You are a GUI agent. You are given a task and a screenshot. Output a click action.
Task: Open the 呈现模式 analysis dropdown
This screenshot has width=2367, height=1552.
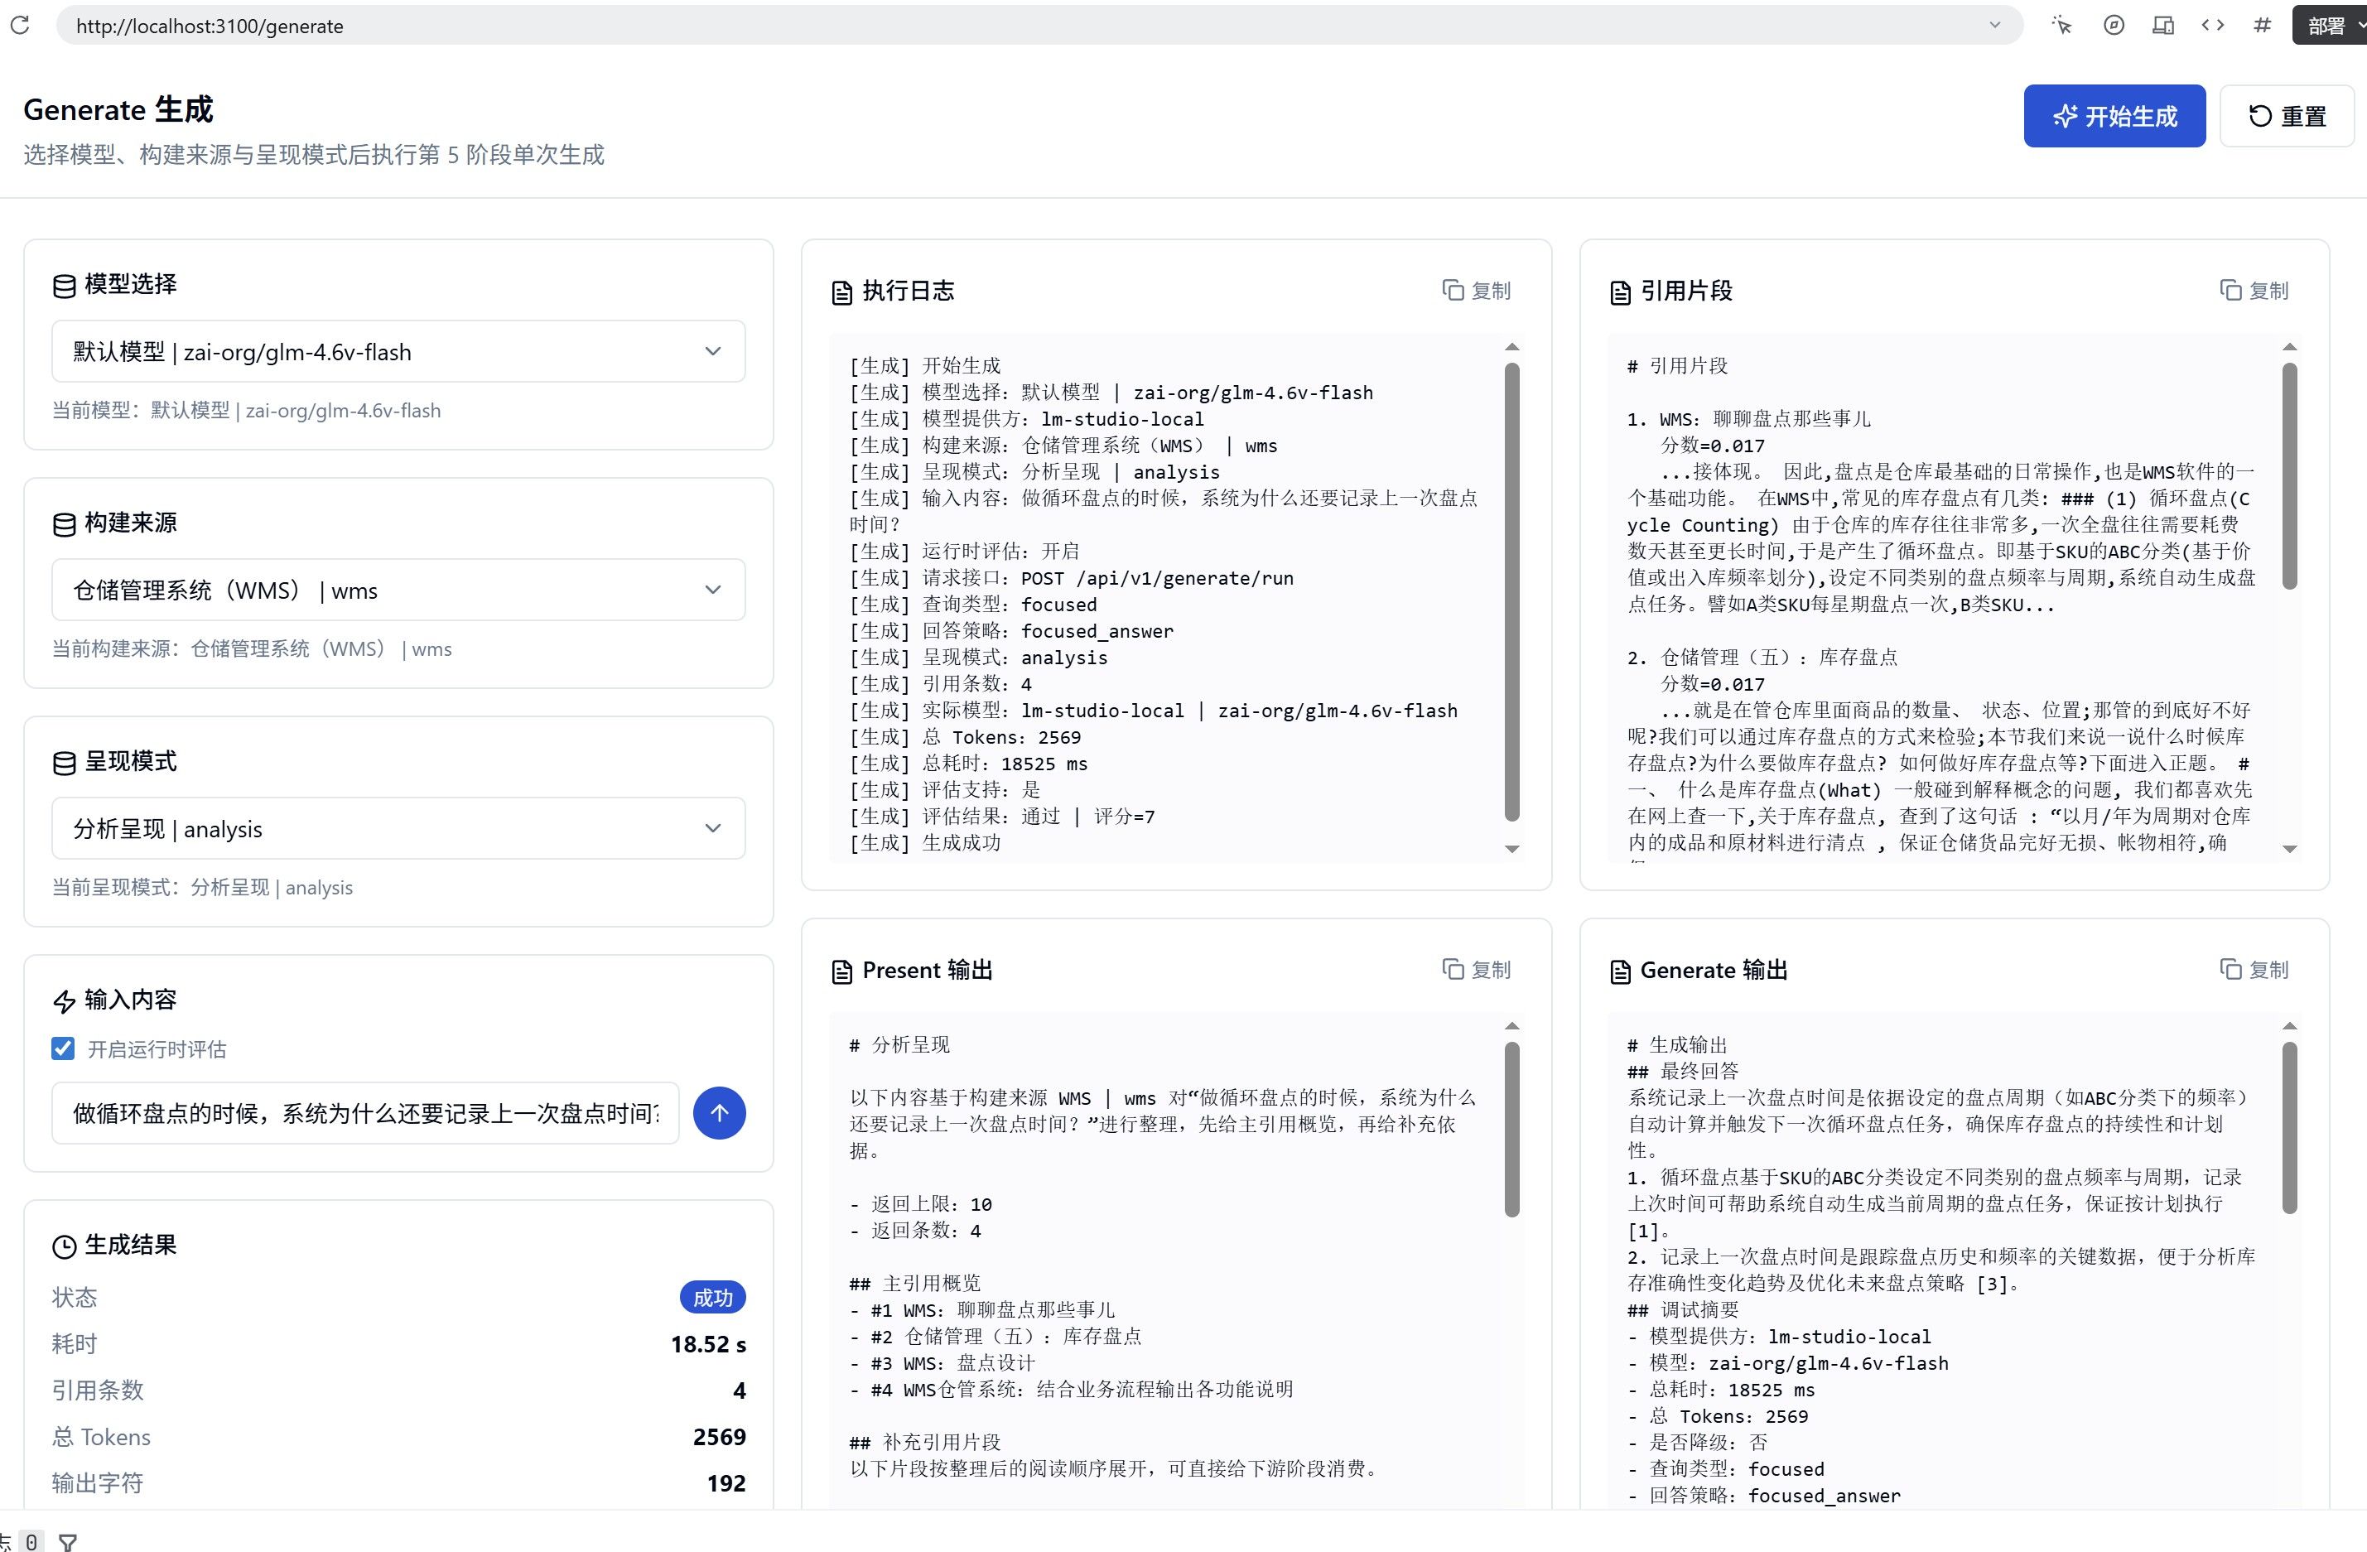pos(399,828)
